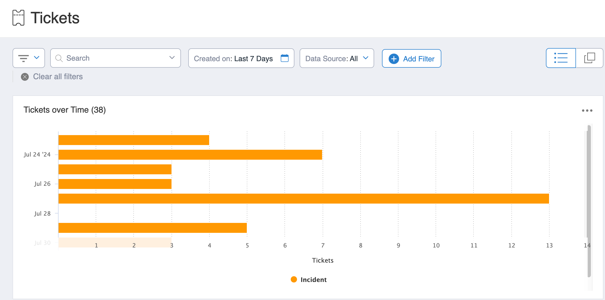The image size is (605, 300).
Task: Click the search magnifier icon
Action: coord(59,58)
